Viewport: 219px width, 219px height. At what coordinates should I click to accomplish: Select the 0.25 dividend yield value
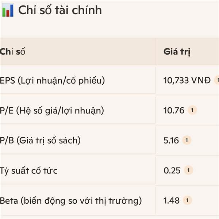[172, 170]
